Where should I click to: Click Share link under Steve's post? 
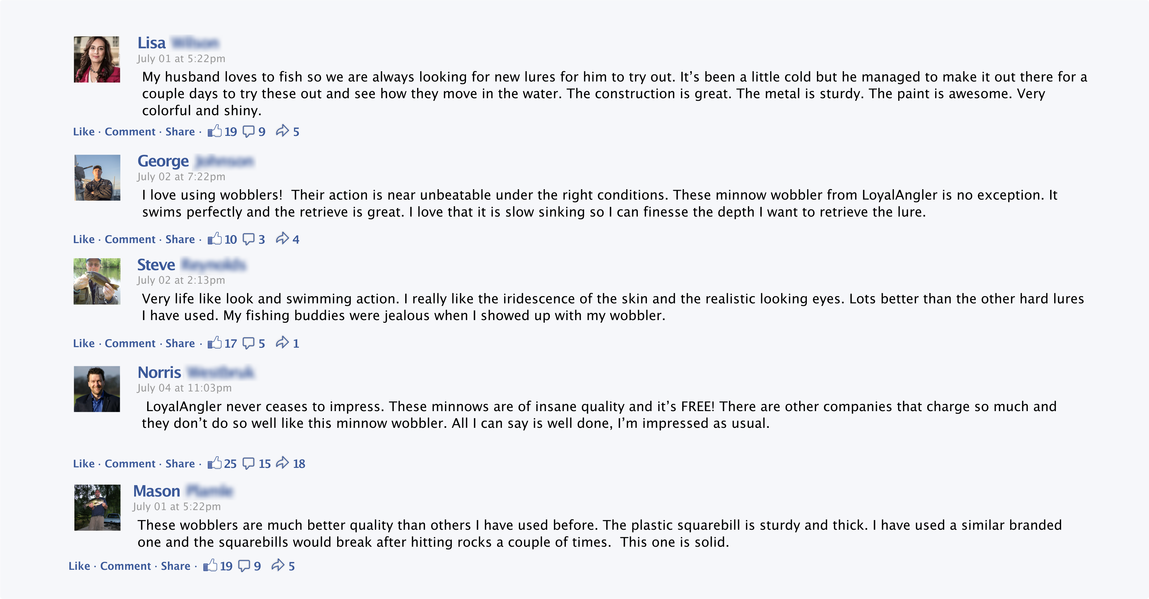coord(180,343)
